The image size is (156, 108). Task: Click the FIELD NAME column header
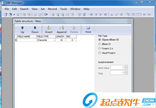[27, 37]
